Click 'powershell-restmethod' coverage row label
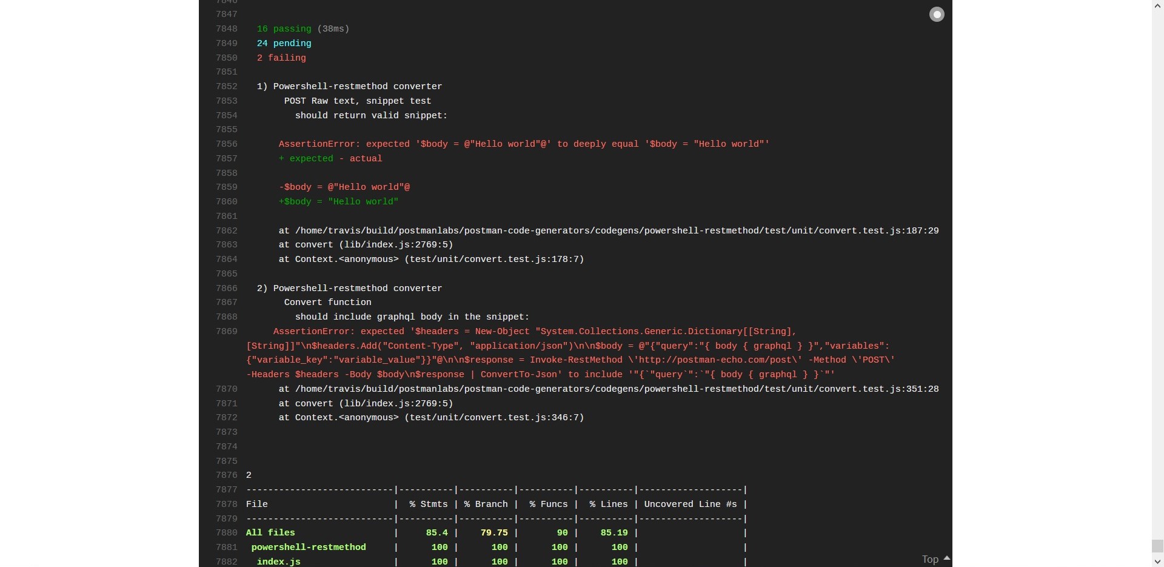Image resolution: width=1164 pixels, height=567 pixels. (309, 548)
